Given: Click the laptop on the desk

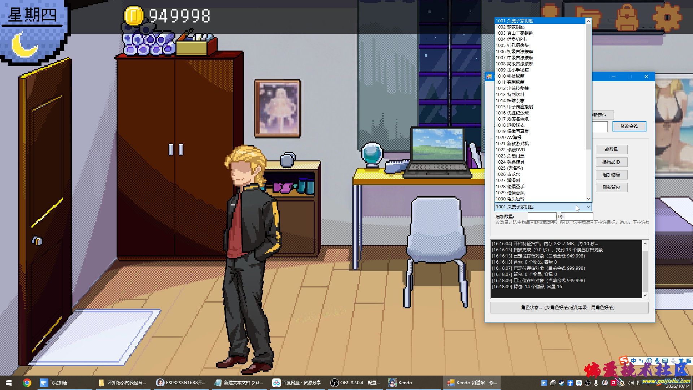Looking at the screenshot, I should (437, 153).
